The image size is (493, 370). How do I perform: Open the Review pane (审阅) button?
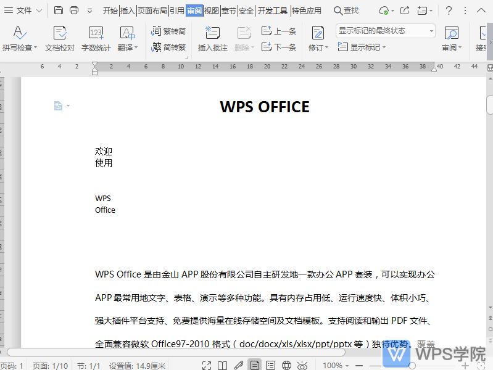click(452, 38)
